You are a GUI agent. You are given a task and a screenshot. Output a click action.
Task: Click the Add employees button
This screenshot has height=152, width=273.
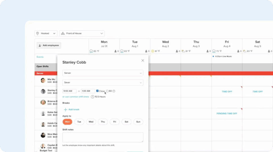pos(49,45)
